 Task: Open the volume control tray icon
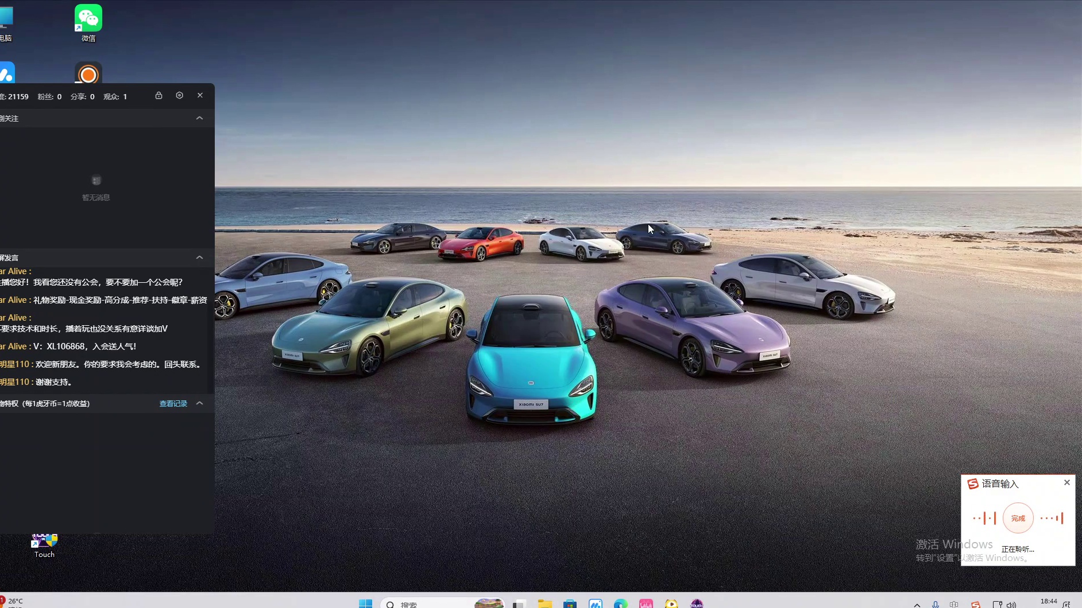1011,605
